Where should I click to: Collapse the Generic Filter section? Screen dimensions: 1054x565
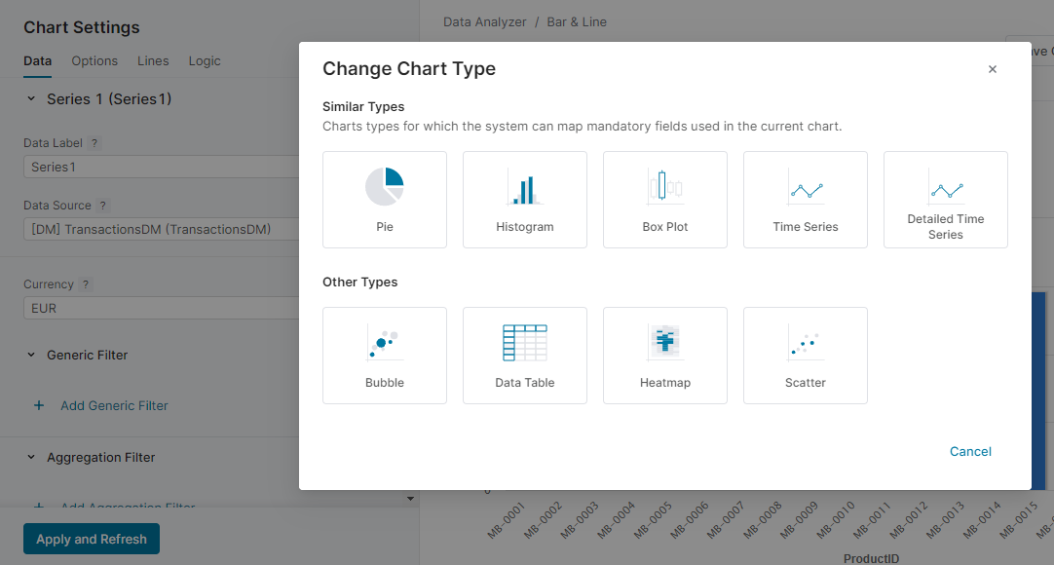pyautogui.click(x=31, y=356)
